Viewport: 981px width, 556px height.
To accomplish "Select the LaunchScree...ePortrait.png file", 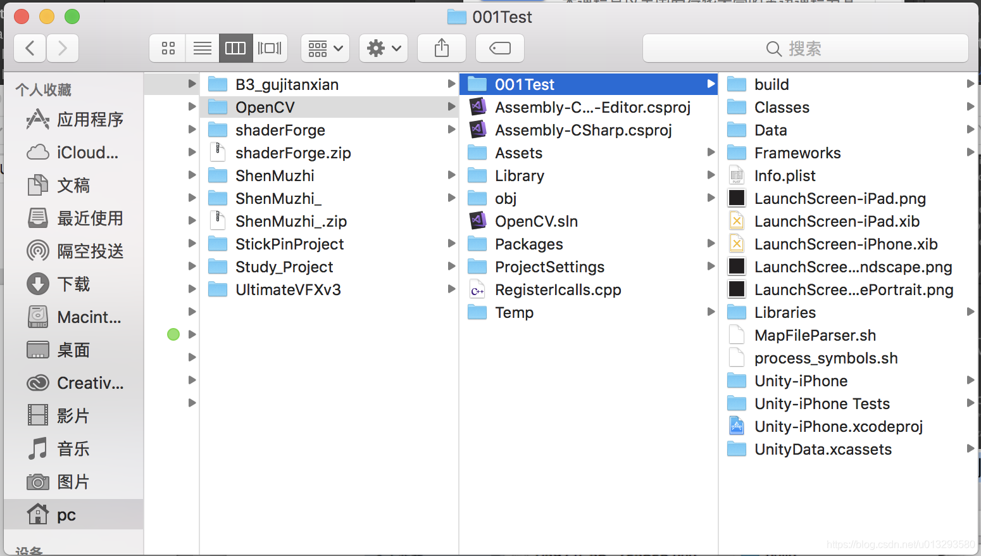I will coord(849,289).
